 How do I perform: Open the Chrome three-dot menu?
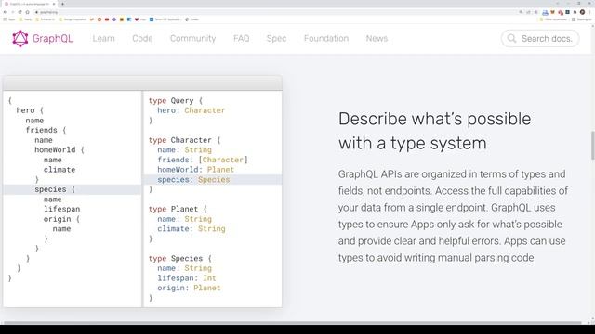click(589, 12)
